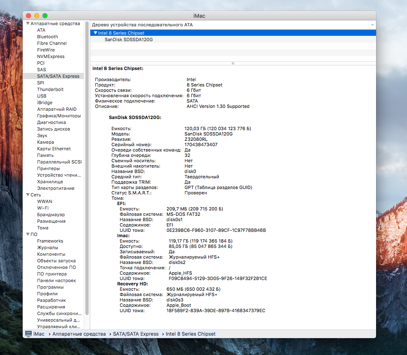
Task: Select Расширения in sidebar
Action: tap(51, 307)
